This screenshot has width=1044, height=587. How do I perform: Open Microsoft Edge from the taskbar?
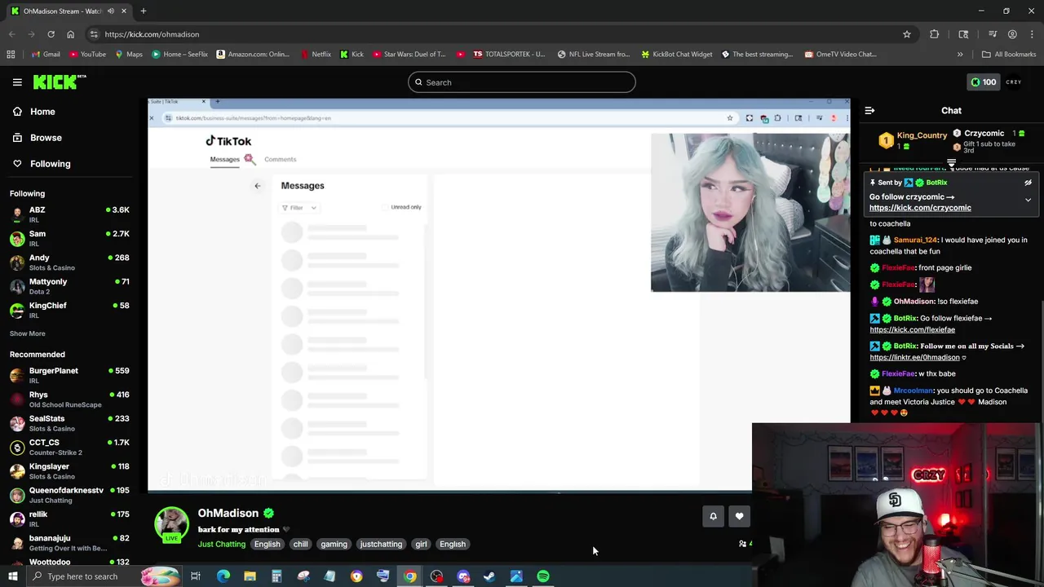223,576
